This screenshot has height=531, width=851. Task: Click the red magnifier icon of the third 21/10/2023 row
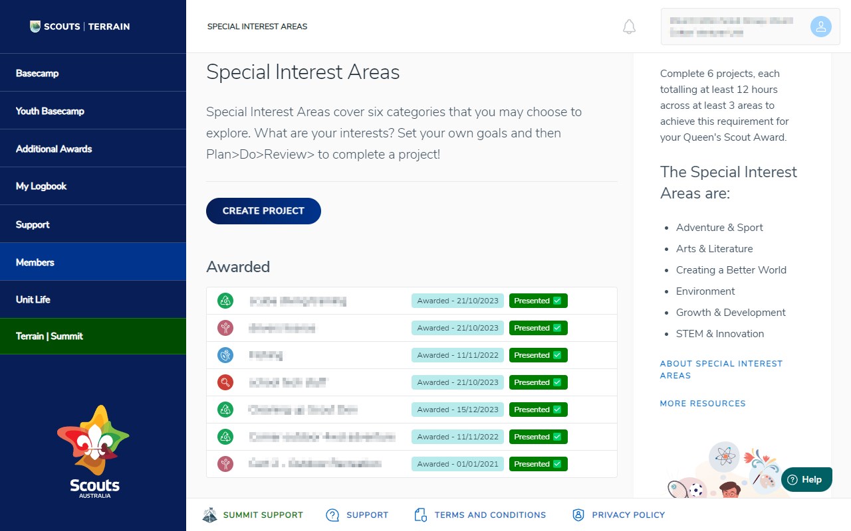(225, 382)
